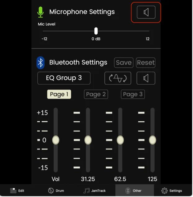This screenshot has width=193, height=197.
Task: Toggle the Bluetooth speaker output button
Action: coord(146,78)
